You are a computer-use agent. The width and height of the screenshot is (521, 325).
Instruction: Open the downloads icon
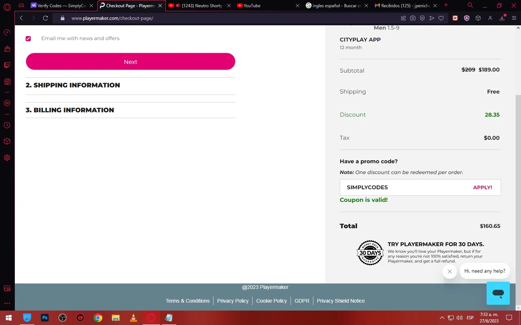(x=502, y=18)
